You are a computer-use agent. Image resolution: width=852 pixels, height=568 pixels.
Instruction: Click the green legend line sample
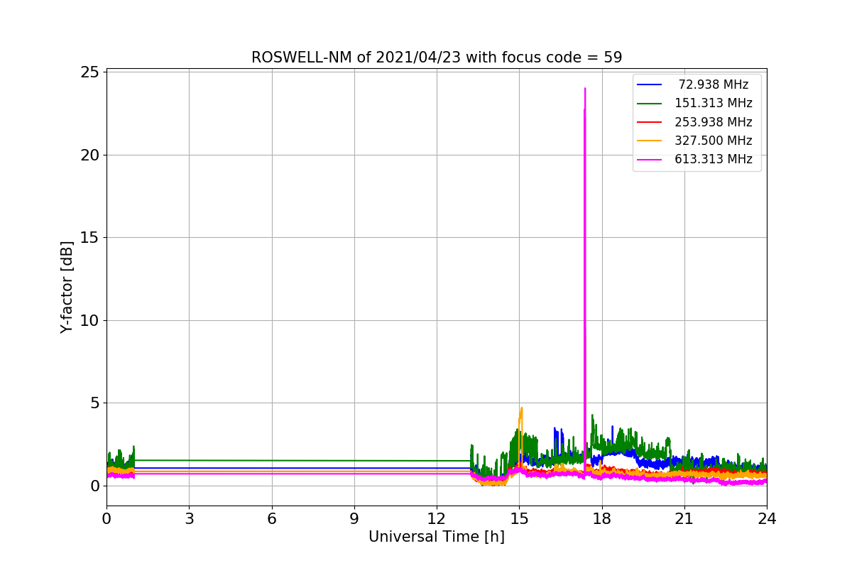(650, 104)
